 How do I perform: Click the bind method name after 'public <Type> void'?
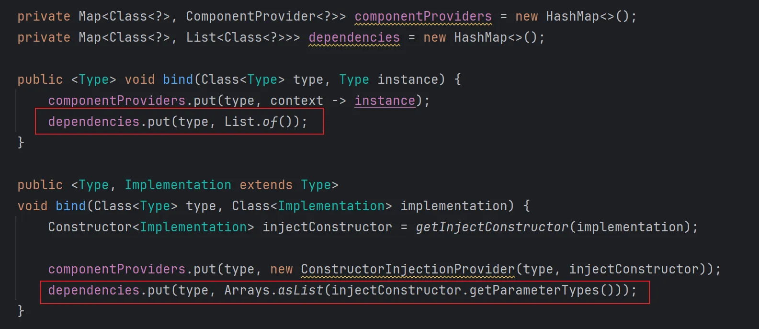(x=178, y=79)
